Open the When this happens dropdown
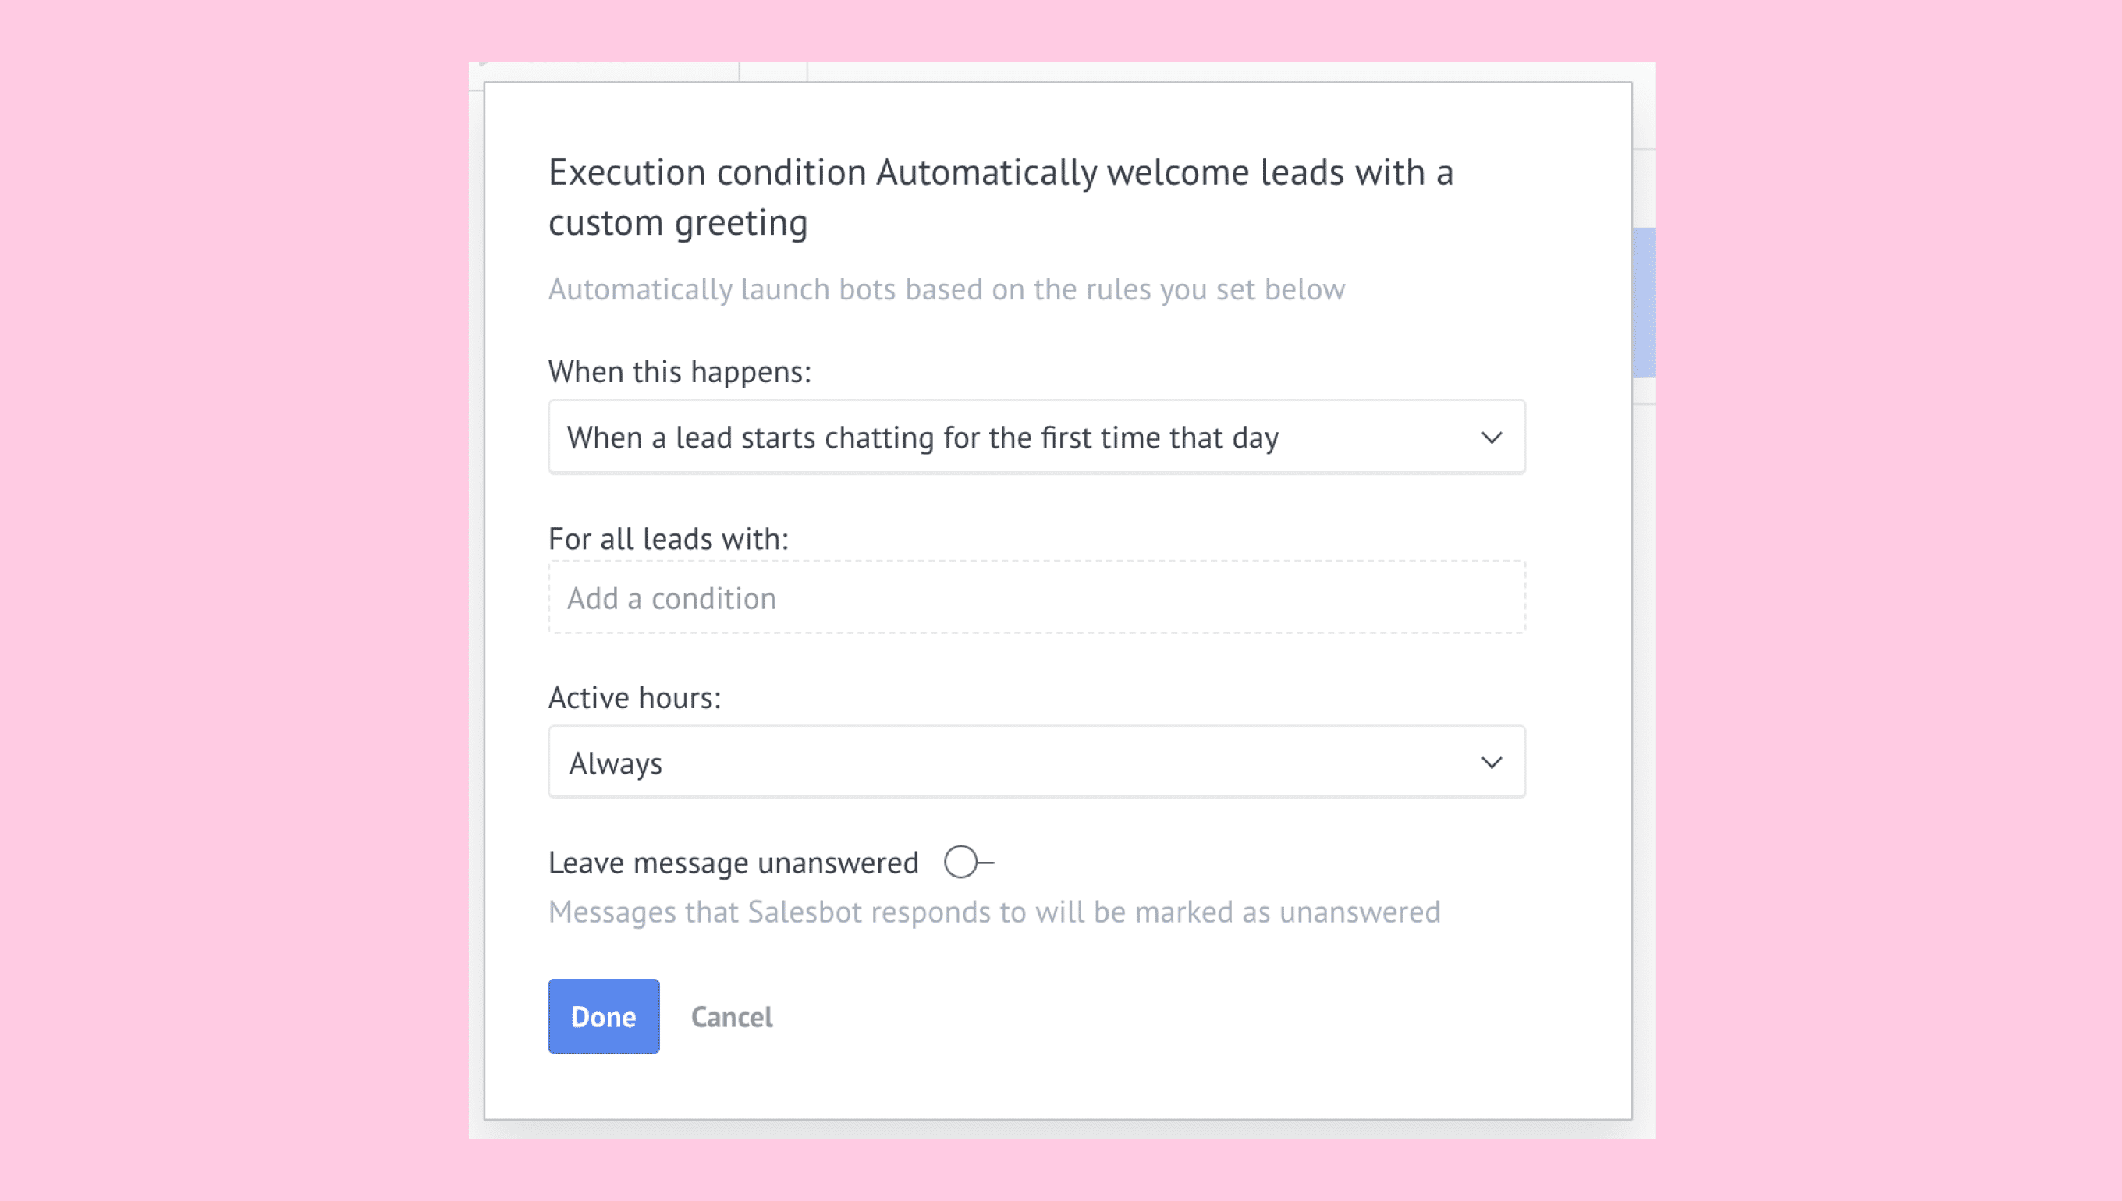 coord(1036,438)
